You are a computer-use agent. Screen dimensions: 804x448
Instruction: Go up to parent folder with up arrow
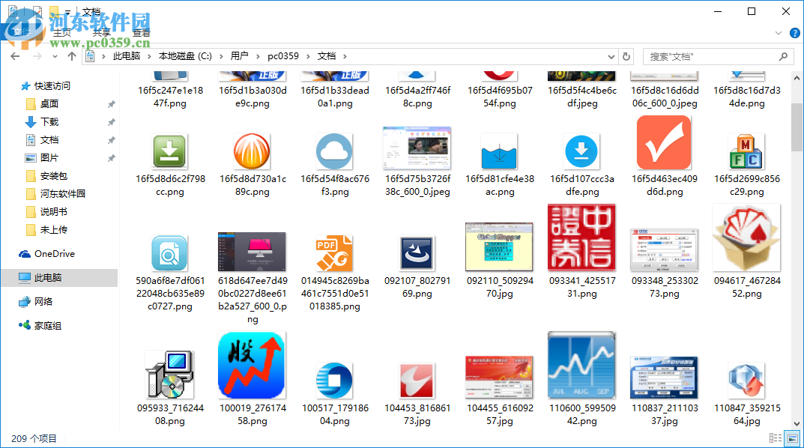tap(71, 56)
